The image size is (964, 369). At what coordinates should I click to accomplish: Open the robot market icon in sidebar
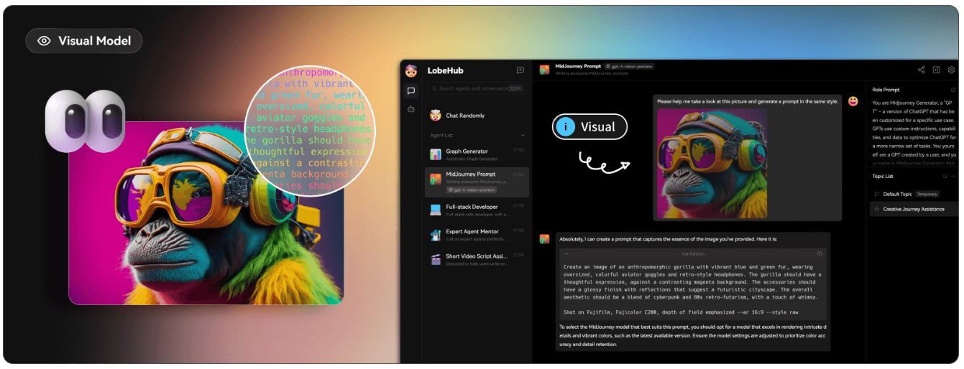point(411,109)
